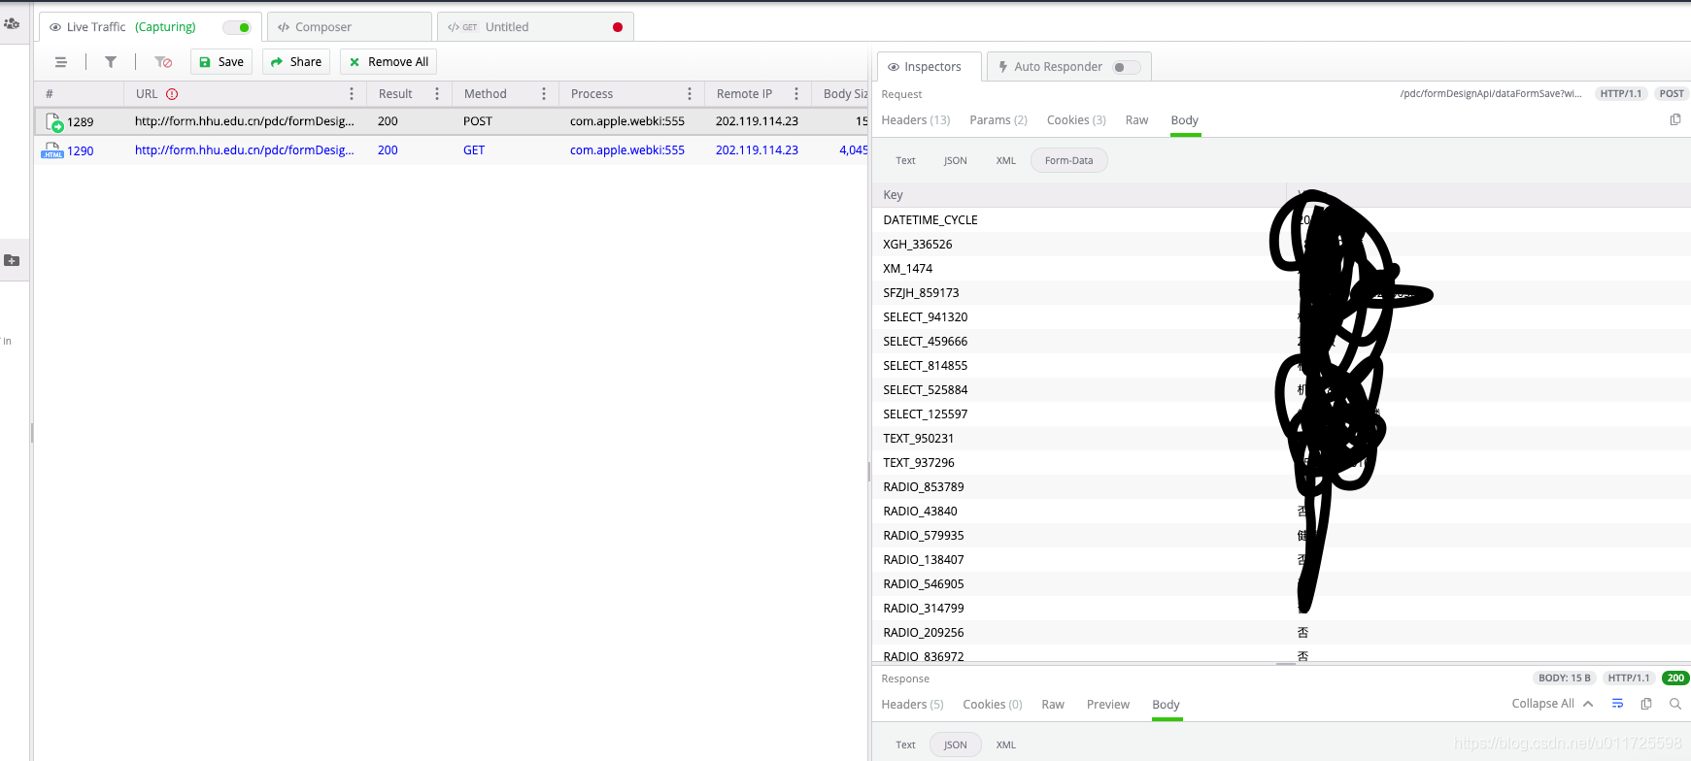Image resolution: width=1691 pixels, height=761 pixels.
Task: Click the info icon beside the URL header
Action: [x=172, y=94]
